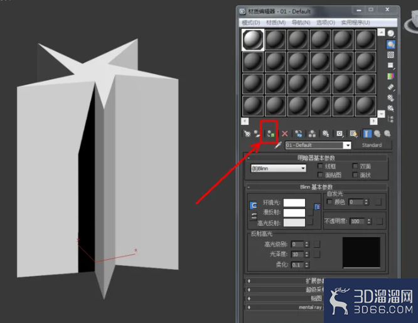
Task: Toggle checkered Background icon for sample slot
Action: [x=391, y=55]
